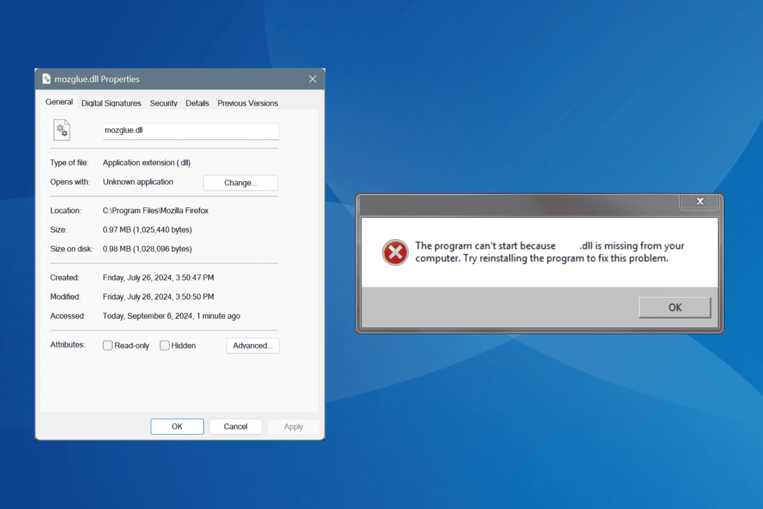Switch to the Details tab
This screenshot has width=763, height=509.
coord(197,103)
